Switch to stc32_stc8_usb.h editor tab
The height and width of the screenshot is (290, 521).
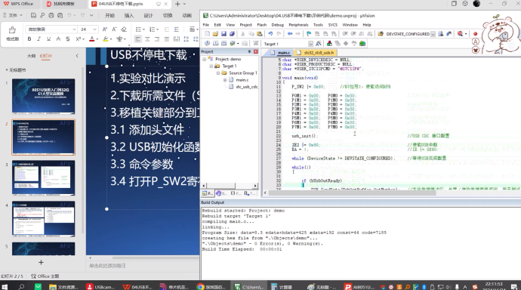(316, 52)
